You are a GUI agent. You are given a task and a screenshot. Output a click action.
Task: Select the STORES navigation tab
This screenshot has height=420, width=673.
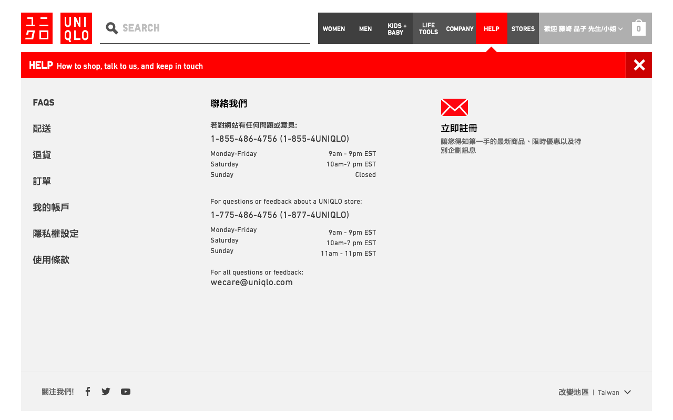click(x=523, y=29)
